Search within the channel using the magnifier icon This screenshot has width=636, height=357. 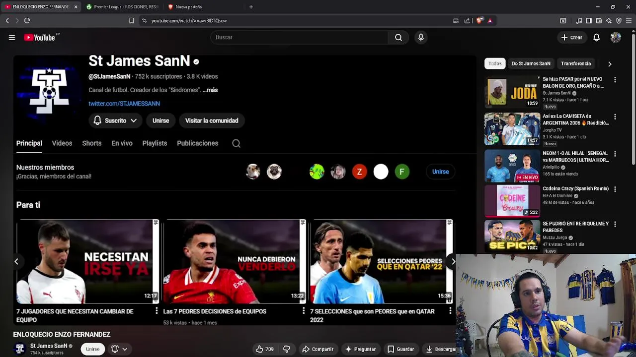236,143
